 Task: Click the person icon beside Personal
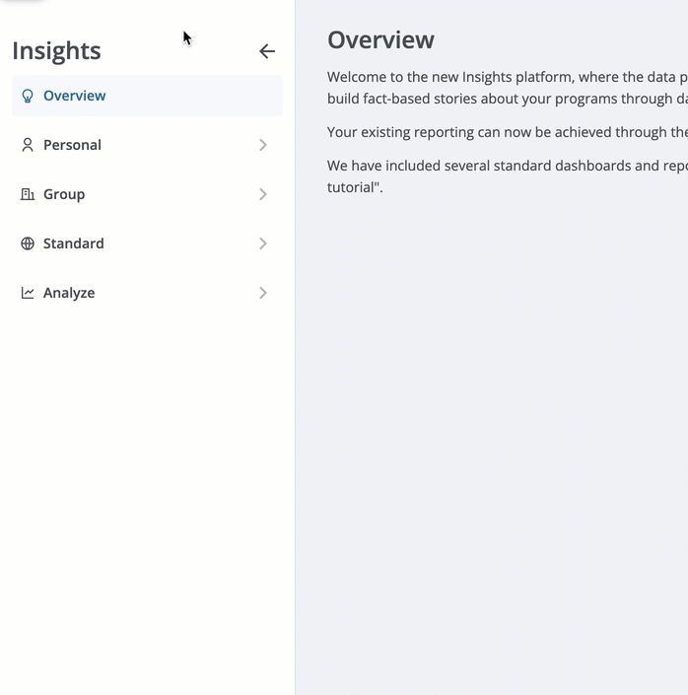tap(28, 145)
